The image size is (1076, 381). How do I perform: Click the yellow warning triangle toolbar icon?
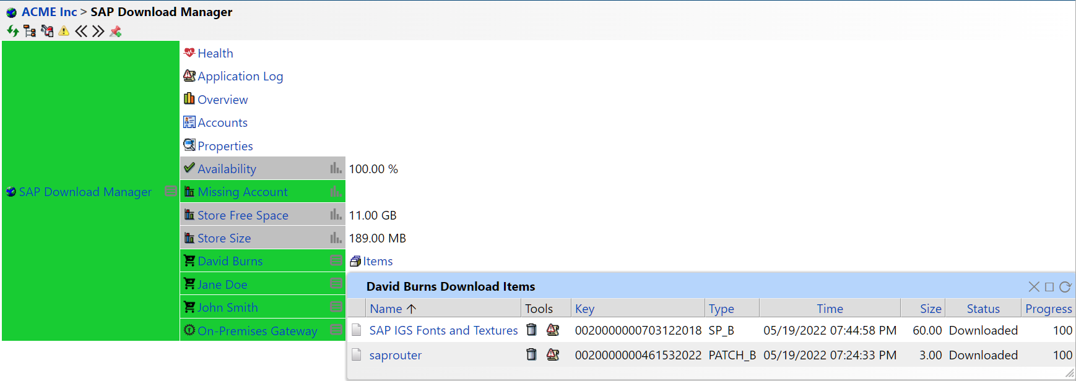click(64, 31)
